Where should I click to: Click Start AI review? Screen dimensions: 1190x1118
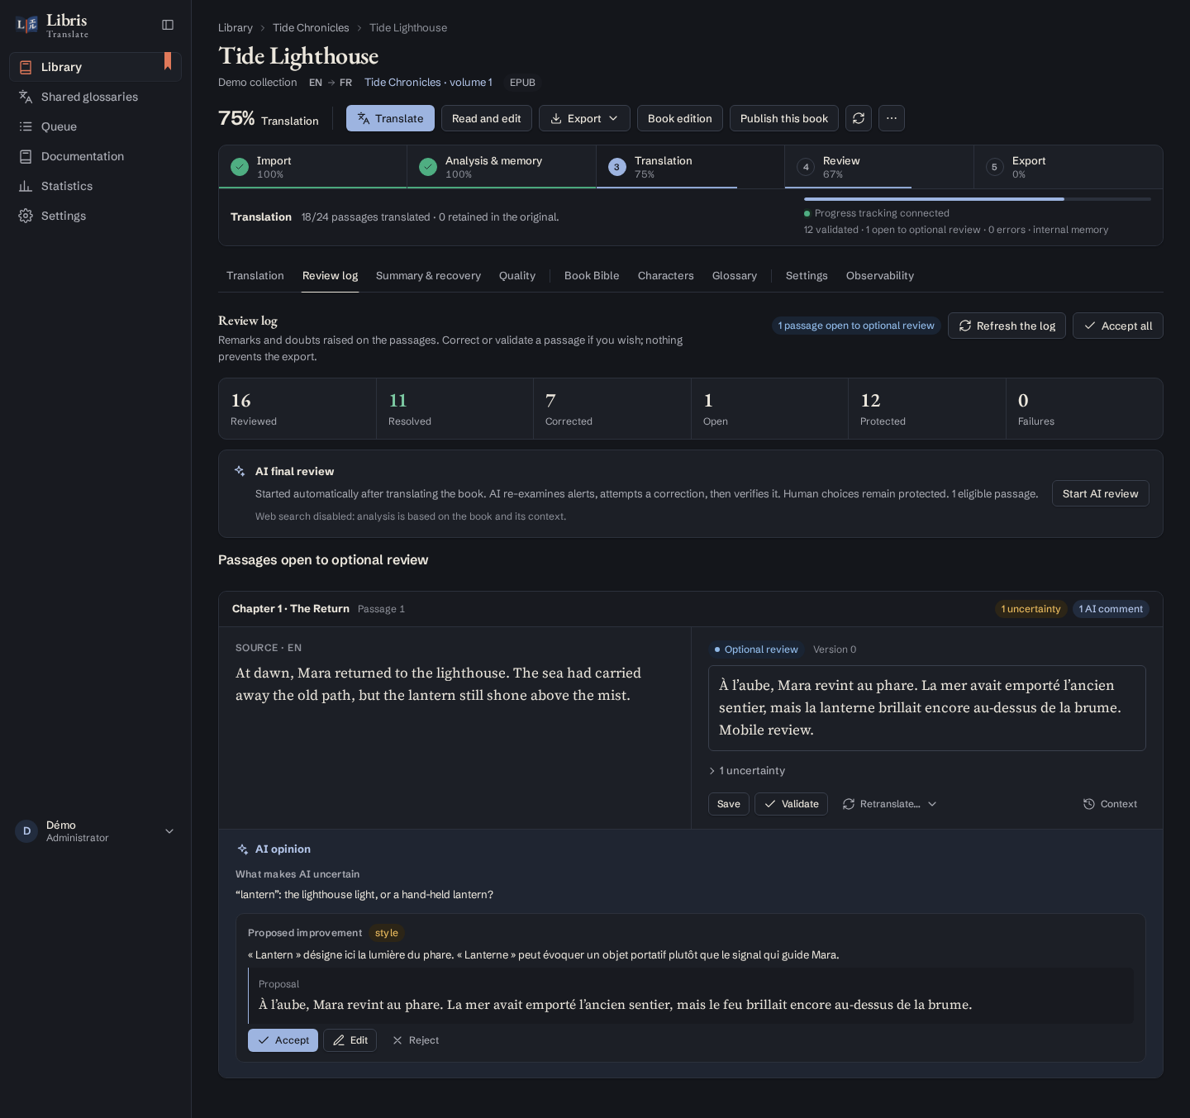click(1100, 493)
